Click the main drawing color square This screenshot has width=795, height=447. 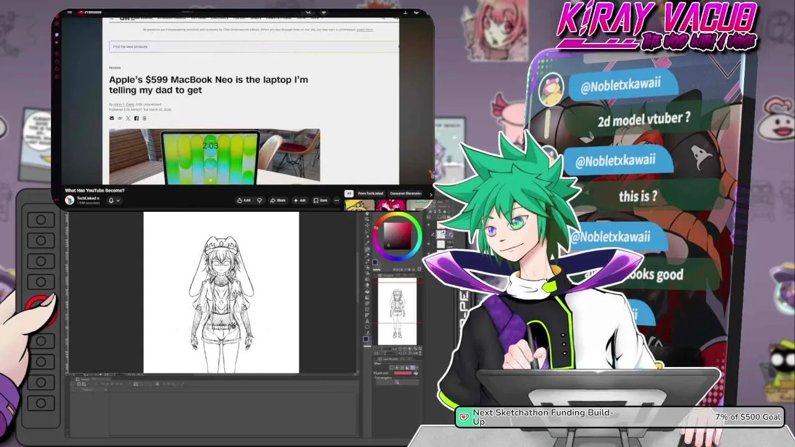[x=366, y=338]
